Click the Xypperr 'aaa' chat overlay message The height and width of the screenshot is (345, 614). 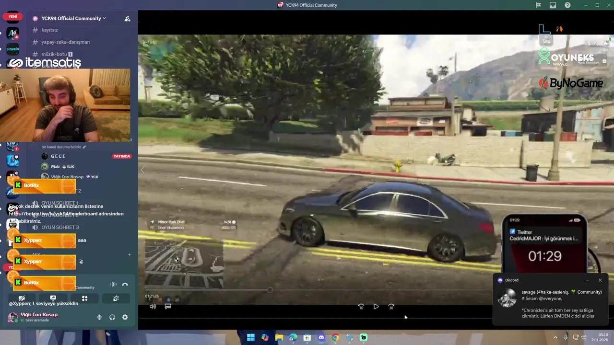[49, 240]
